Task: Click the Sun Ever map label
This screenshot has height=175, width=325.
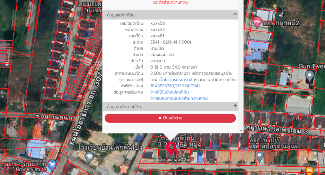Action: pyautogui.click(x=312, y=66)
